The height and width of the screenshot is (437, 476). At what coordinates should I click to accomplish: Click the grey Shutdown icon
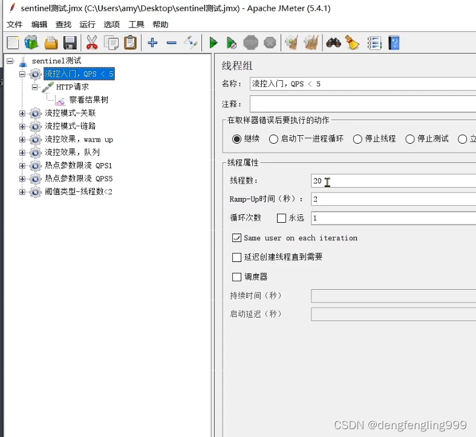point(270,43)
